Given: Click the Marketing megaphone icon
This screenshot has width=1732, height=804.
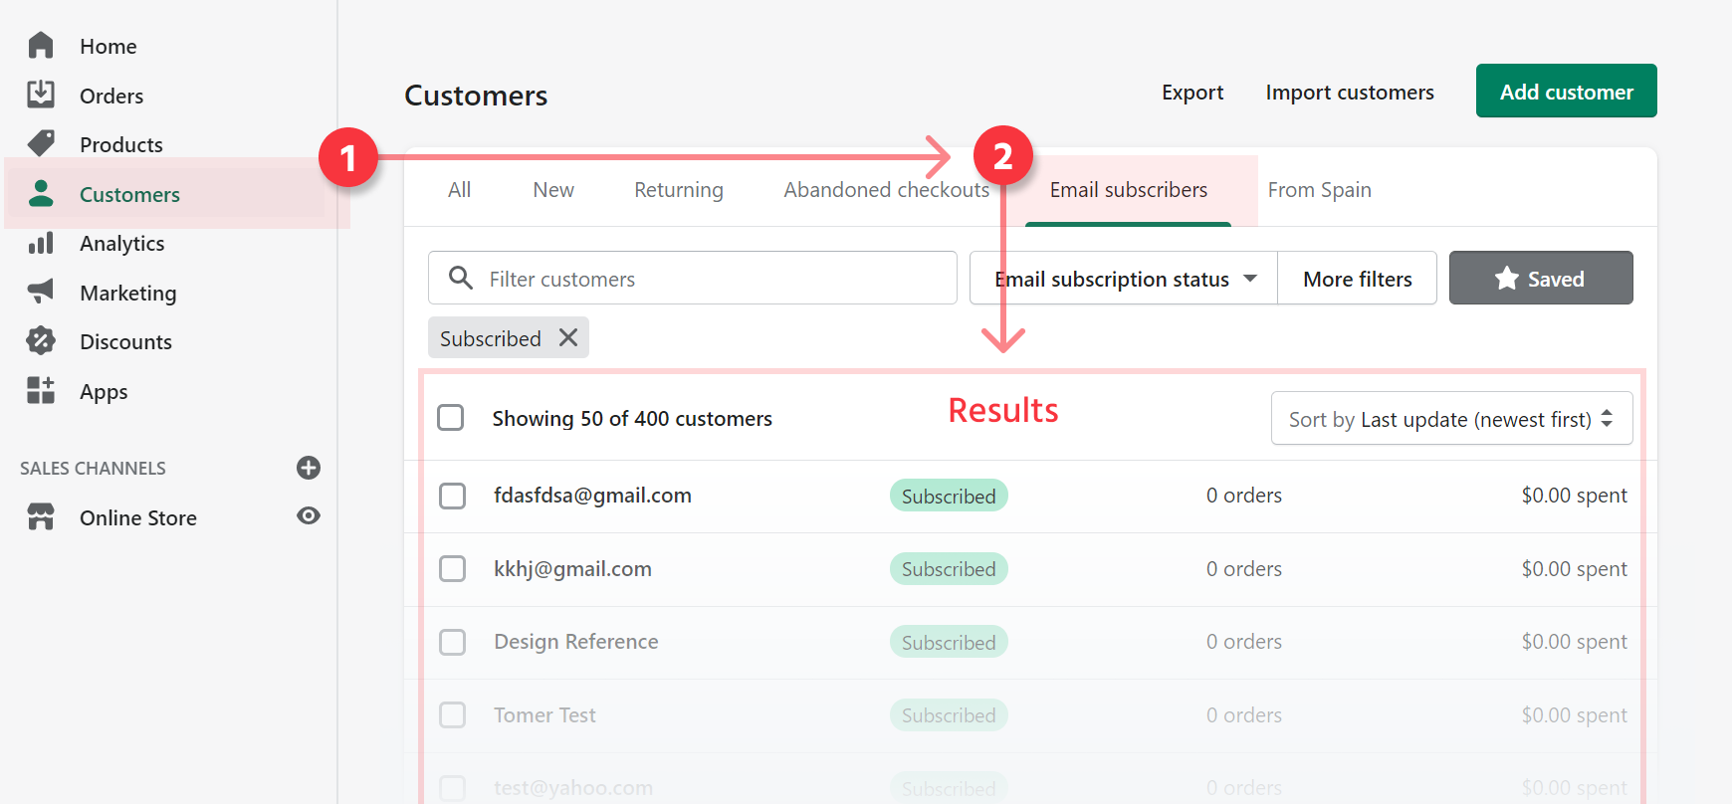Looking at the screenshot, I should point(41,292).
